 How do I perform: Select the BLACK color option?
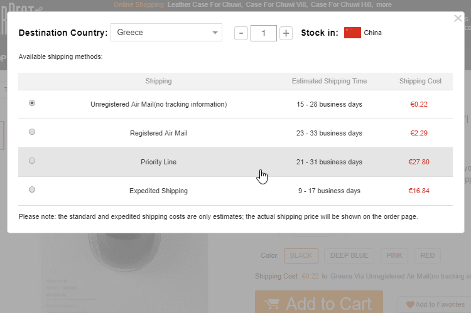coord(301,255)
